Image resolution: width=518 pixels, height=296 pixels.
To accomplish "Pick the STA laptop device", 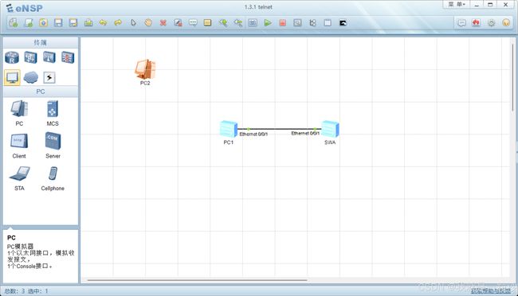I will (19, 178).
